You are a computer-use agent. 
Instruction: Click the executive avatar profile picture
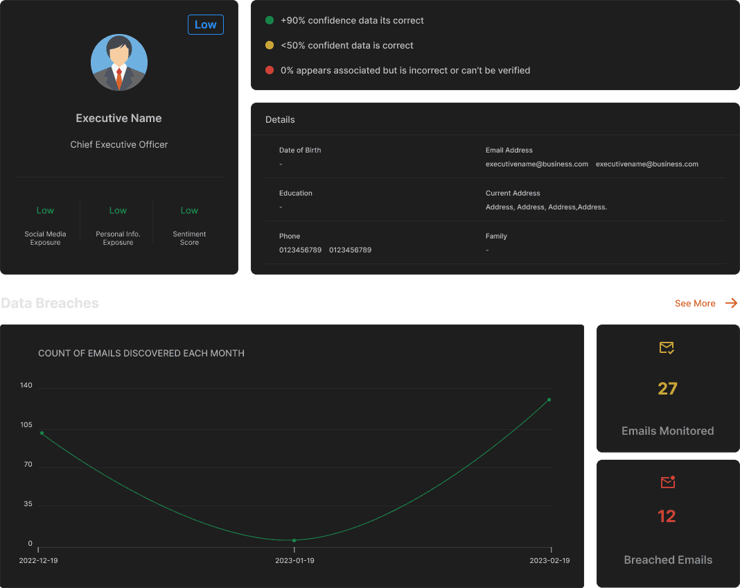[x=119, y=62]
